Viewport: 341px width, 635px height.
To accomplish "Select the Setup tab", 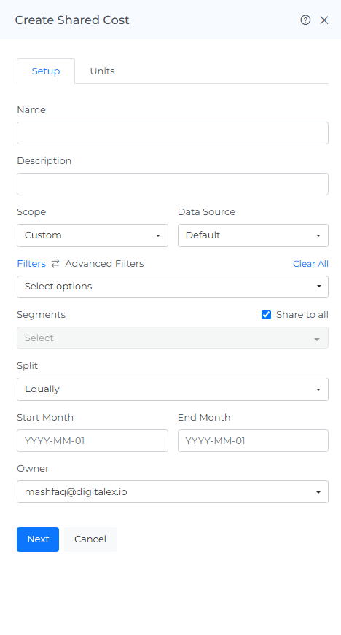I will (x=46, y=71).
